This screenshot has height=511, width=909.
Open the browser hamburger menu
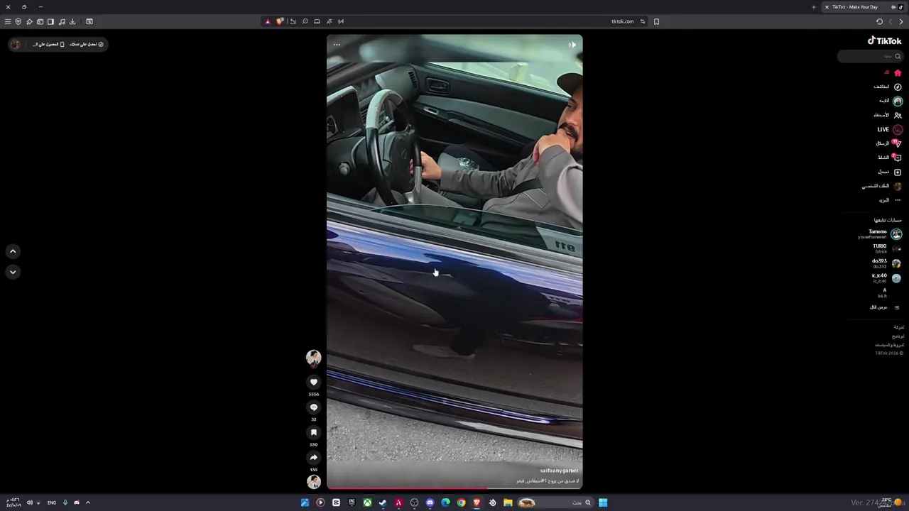click(8, 21)
